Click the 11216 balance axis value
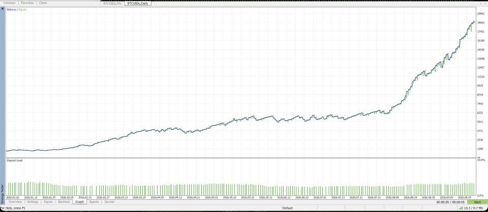This screenshot has height=212, width=488. pos(481,77)
